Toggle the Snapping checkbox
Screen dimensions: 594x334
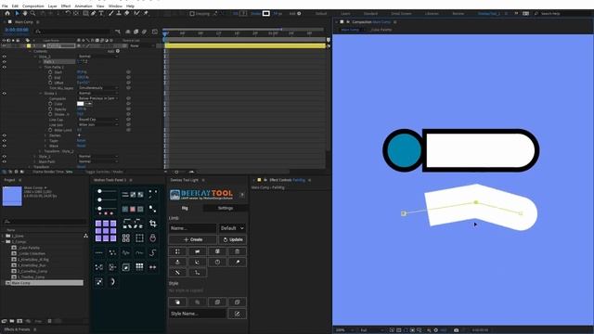tap(192, 13)
